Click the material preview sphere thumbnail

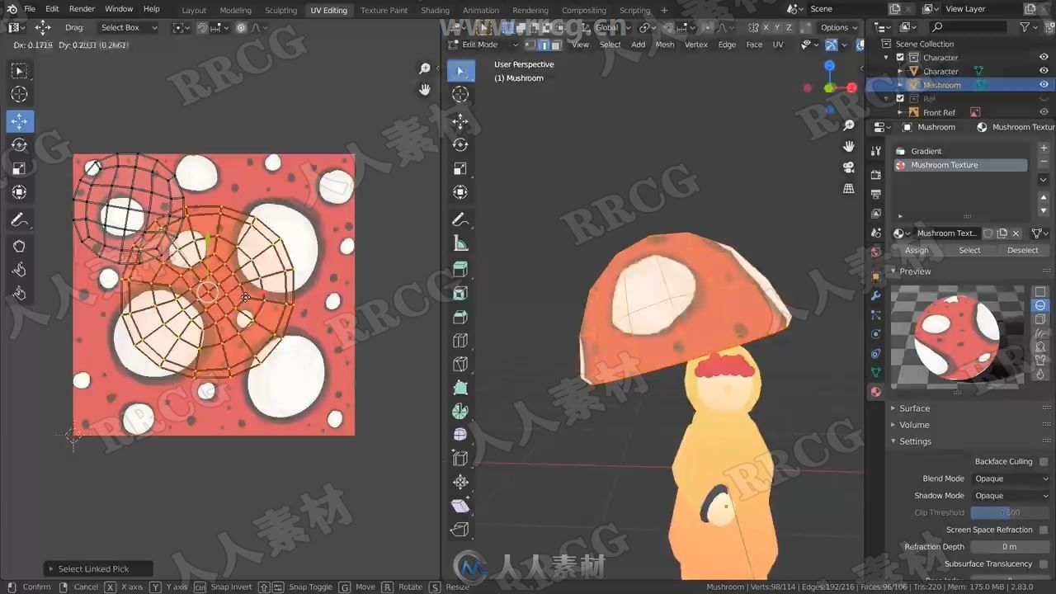tap(957, 337)
